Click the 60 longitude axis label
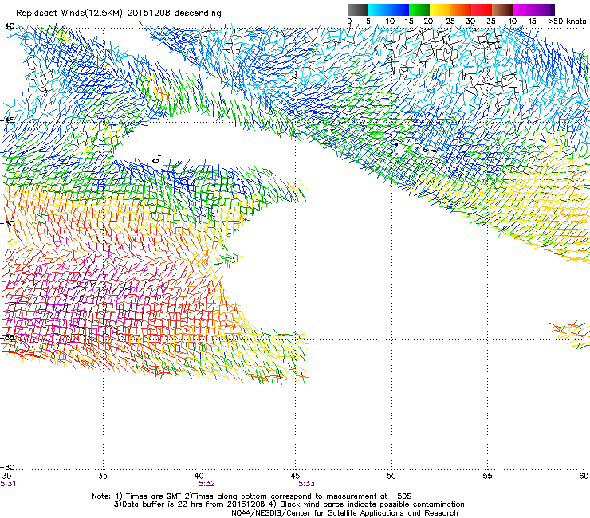The image size is (590, 518). point(584,476)
